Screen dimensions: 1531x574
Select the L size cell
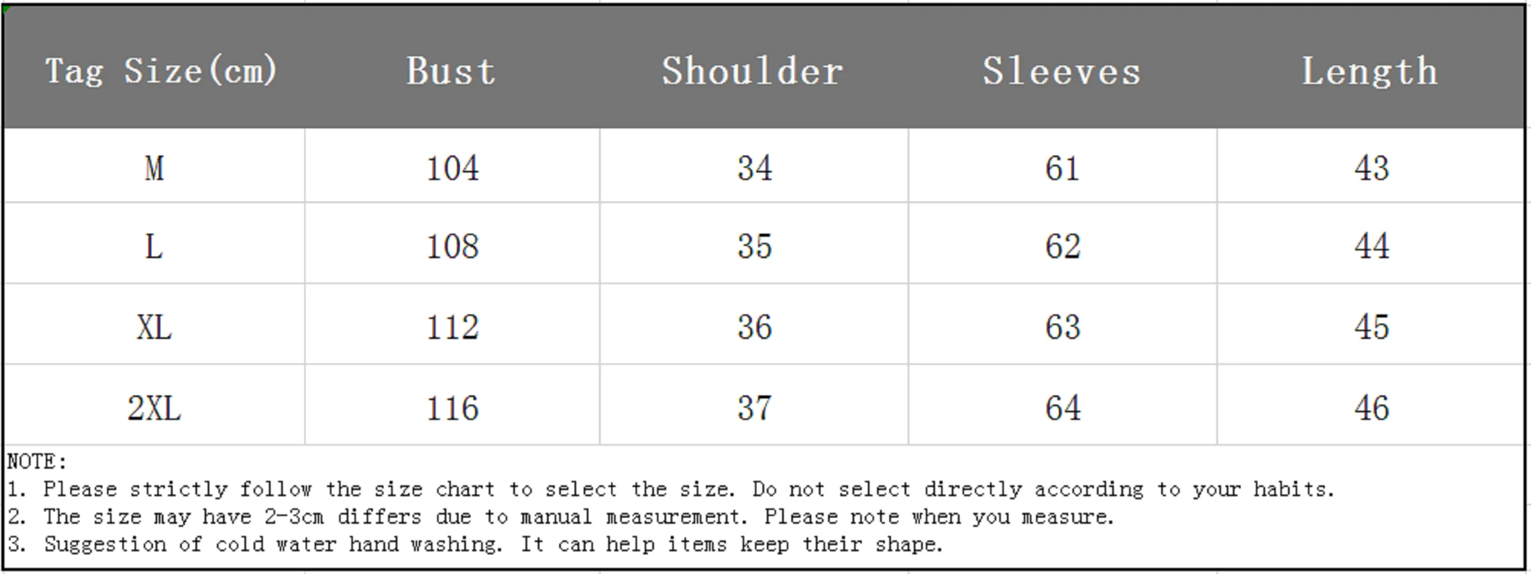(154, 246)
